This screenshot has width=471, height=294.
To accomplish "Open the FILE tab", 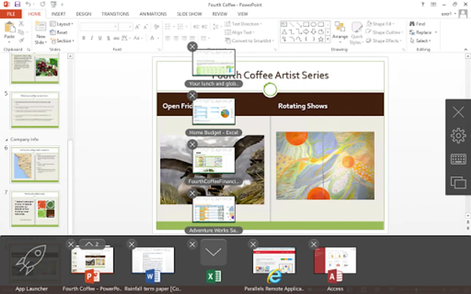I will click(11, 14).
